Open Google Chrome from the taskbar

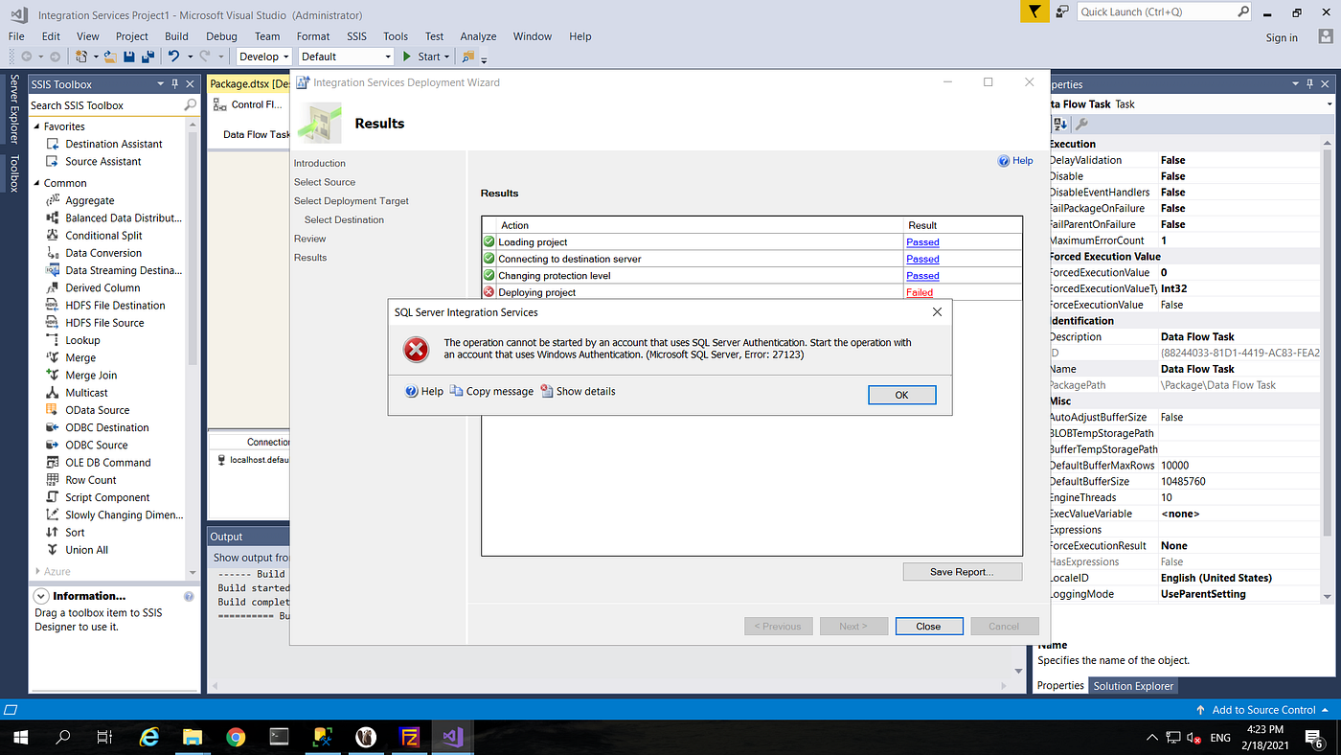236,737
